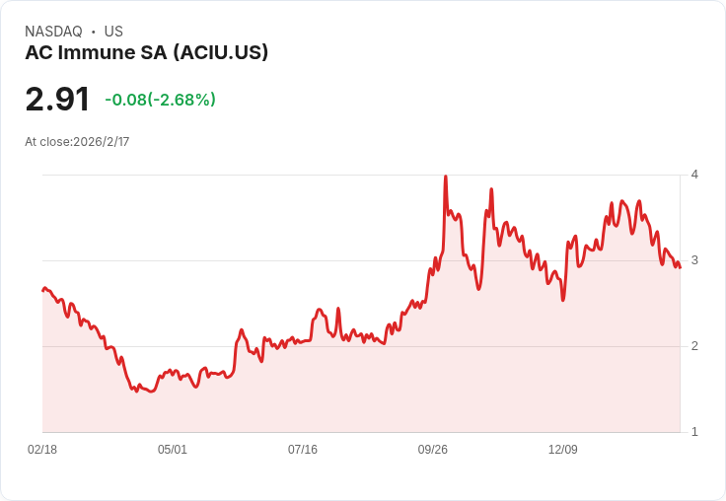
Task: Click the y-axis label 4
Action: pyautogui.click(x=694, y=175)
